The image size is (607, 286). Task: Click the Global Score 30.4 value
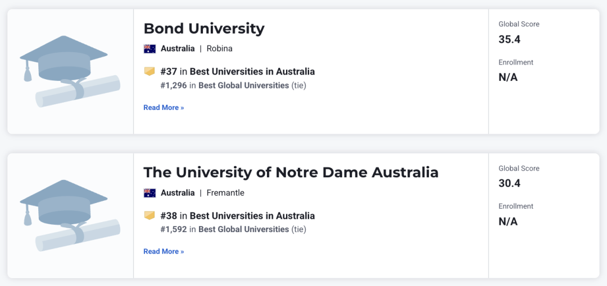pos(509,183)
